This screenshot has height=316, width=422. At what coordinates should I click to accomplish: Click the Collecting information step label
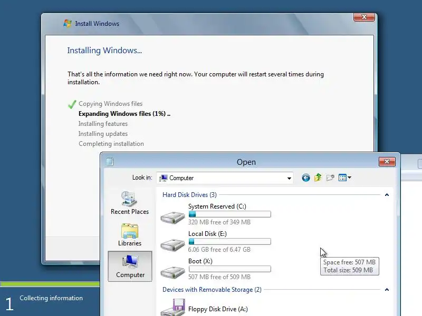point(51,298)
